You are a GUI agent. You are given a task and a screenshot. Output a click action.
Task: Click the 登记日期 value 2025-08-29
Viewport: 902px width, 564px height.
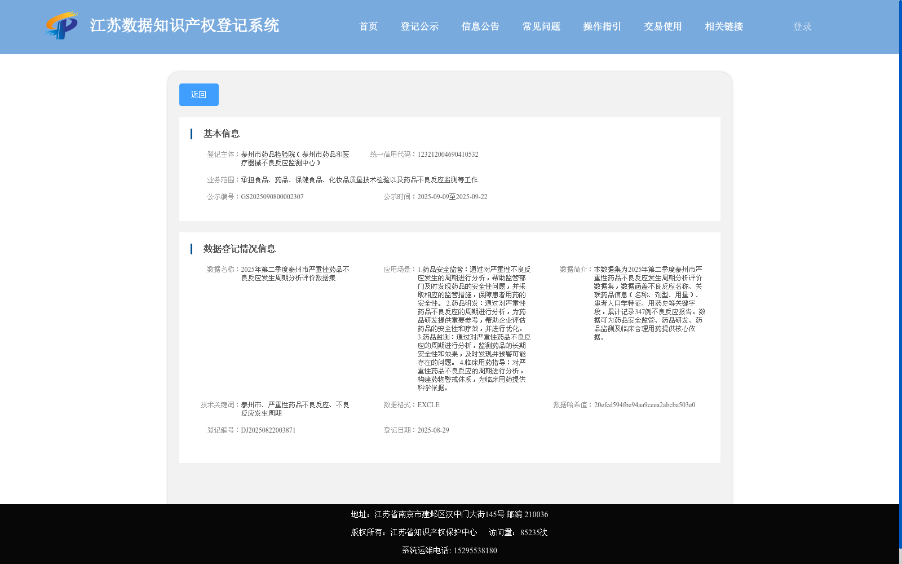click(x=433, y=430)
